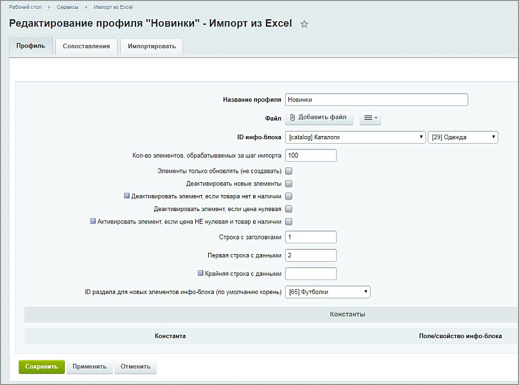The height and width of the screenshot is (385, 519).
Task: Click the help hint beside 'Крайняя строка с данными'
Action: pyautogui.click(x=201, y=273)
